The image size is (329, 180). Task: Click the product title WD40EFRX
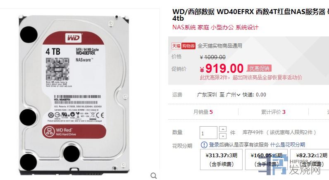pos(235,12)
